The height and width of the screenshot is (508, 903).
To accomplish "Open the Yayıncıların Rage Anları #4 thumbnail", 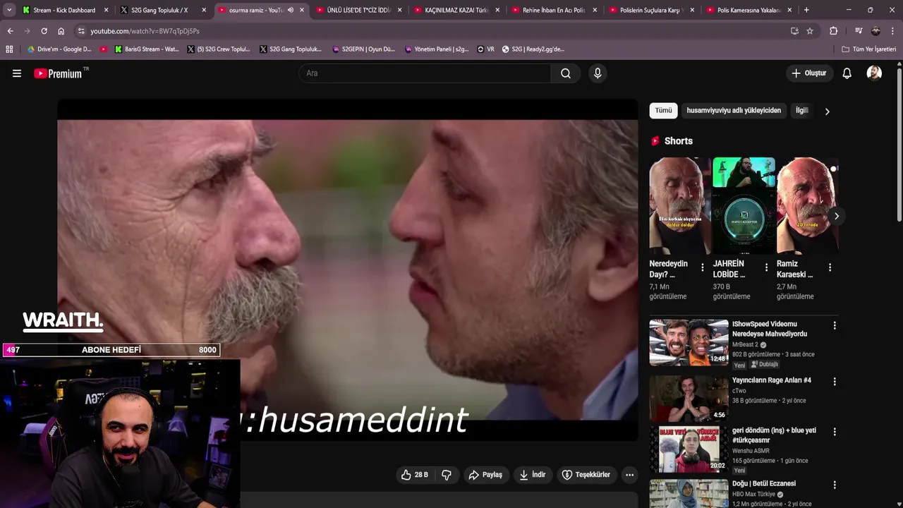I will (689, 398).
